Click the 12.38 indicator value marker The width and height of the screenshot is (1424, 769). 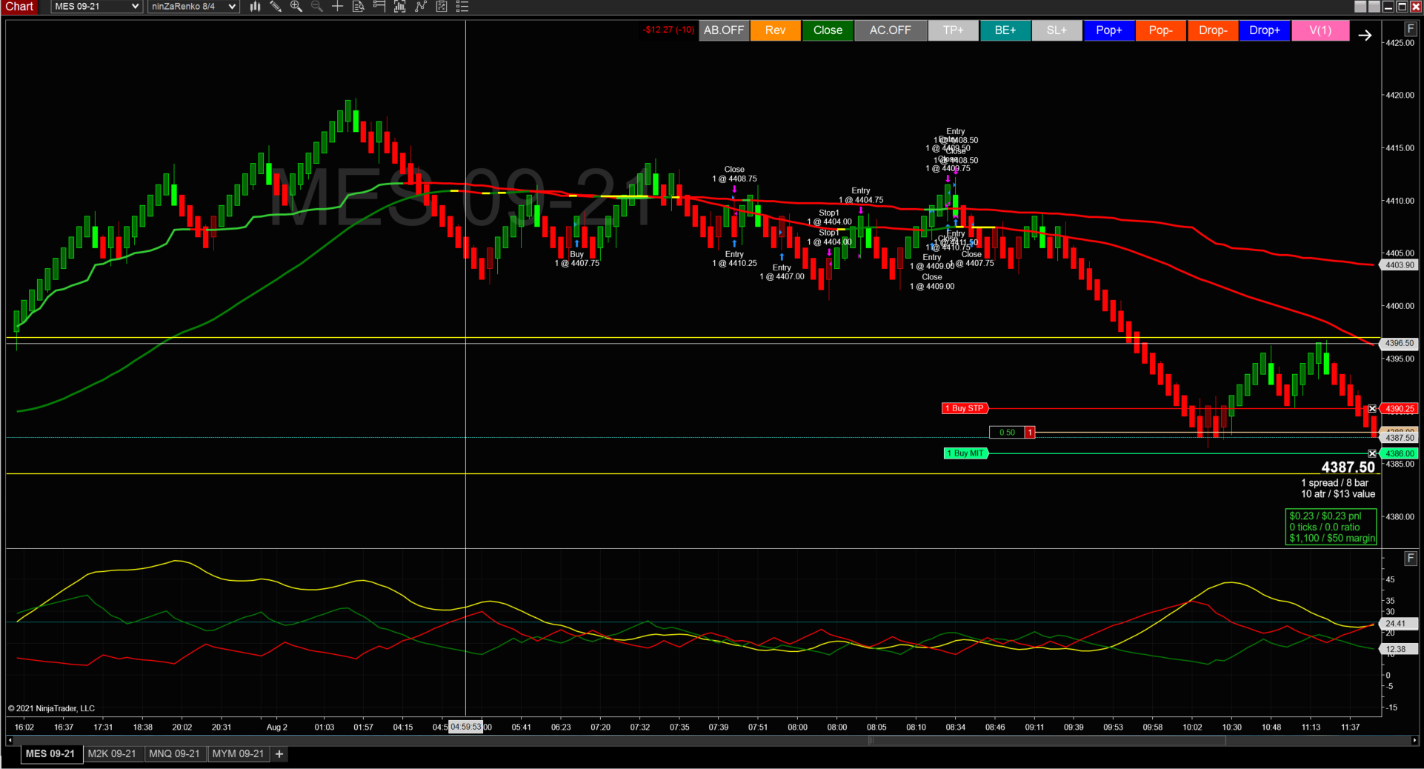tap(1397, 649)
